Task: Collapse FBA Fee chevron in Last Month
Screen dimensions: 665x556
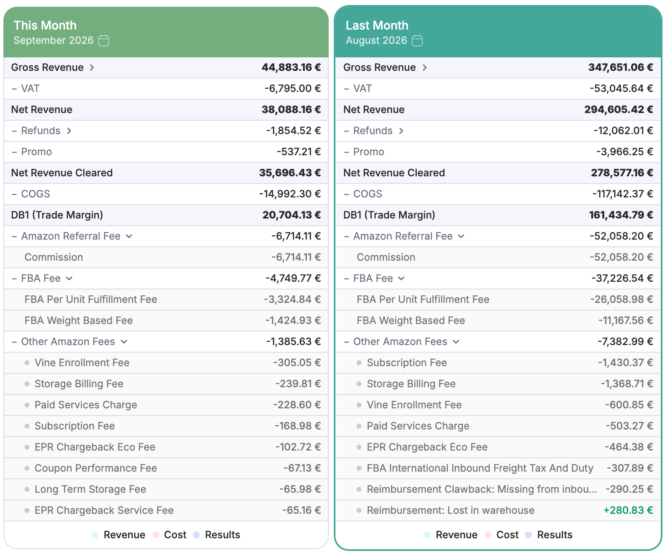Action: 402,278
